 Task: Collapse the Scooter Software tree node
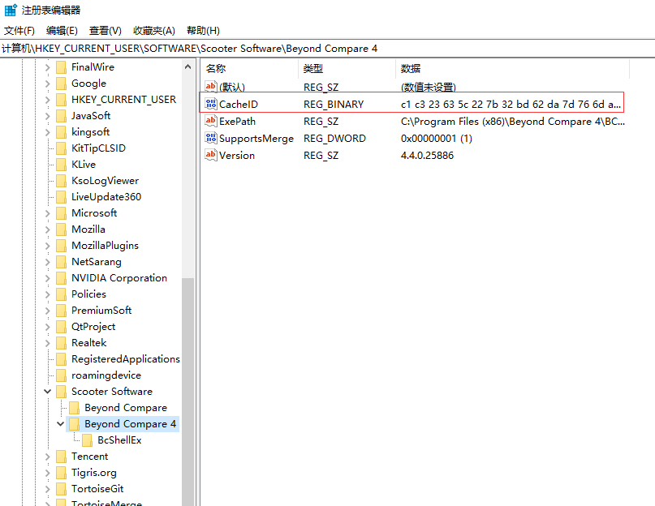tap(48, 392)
